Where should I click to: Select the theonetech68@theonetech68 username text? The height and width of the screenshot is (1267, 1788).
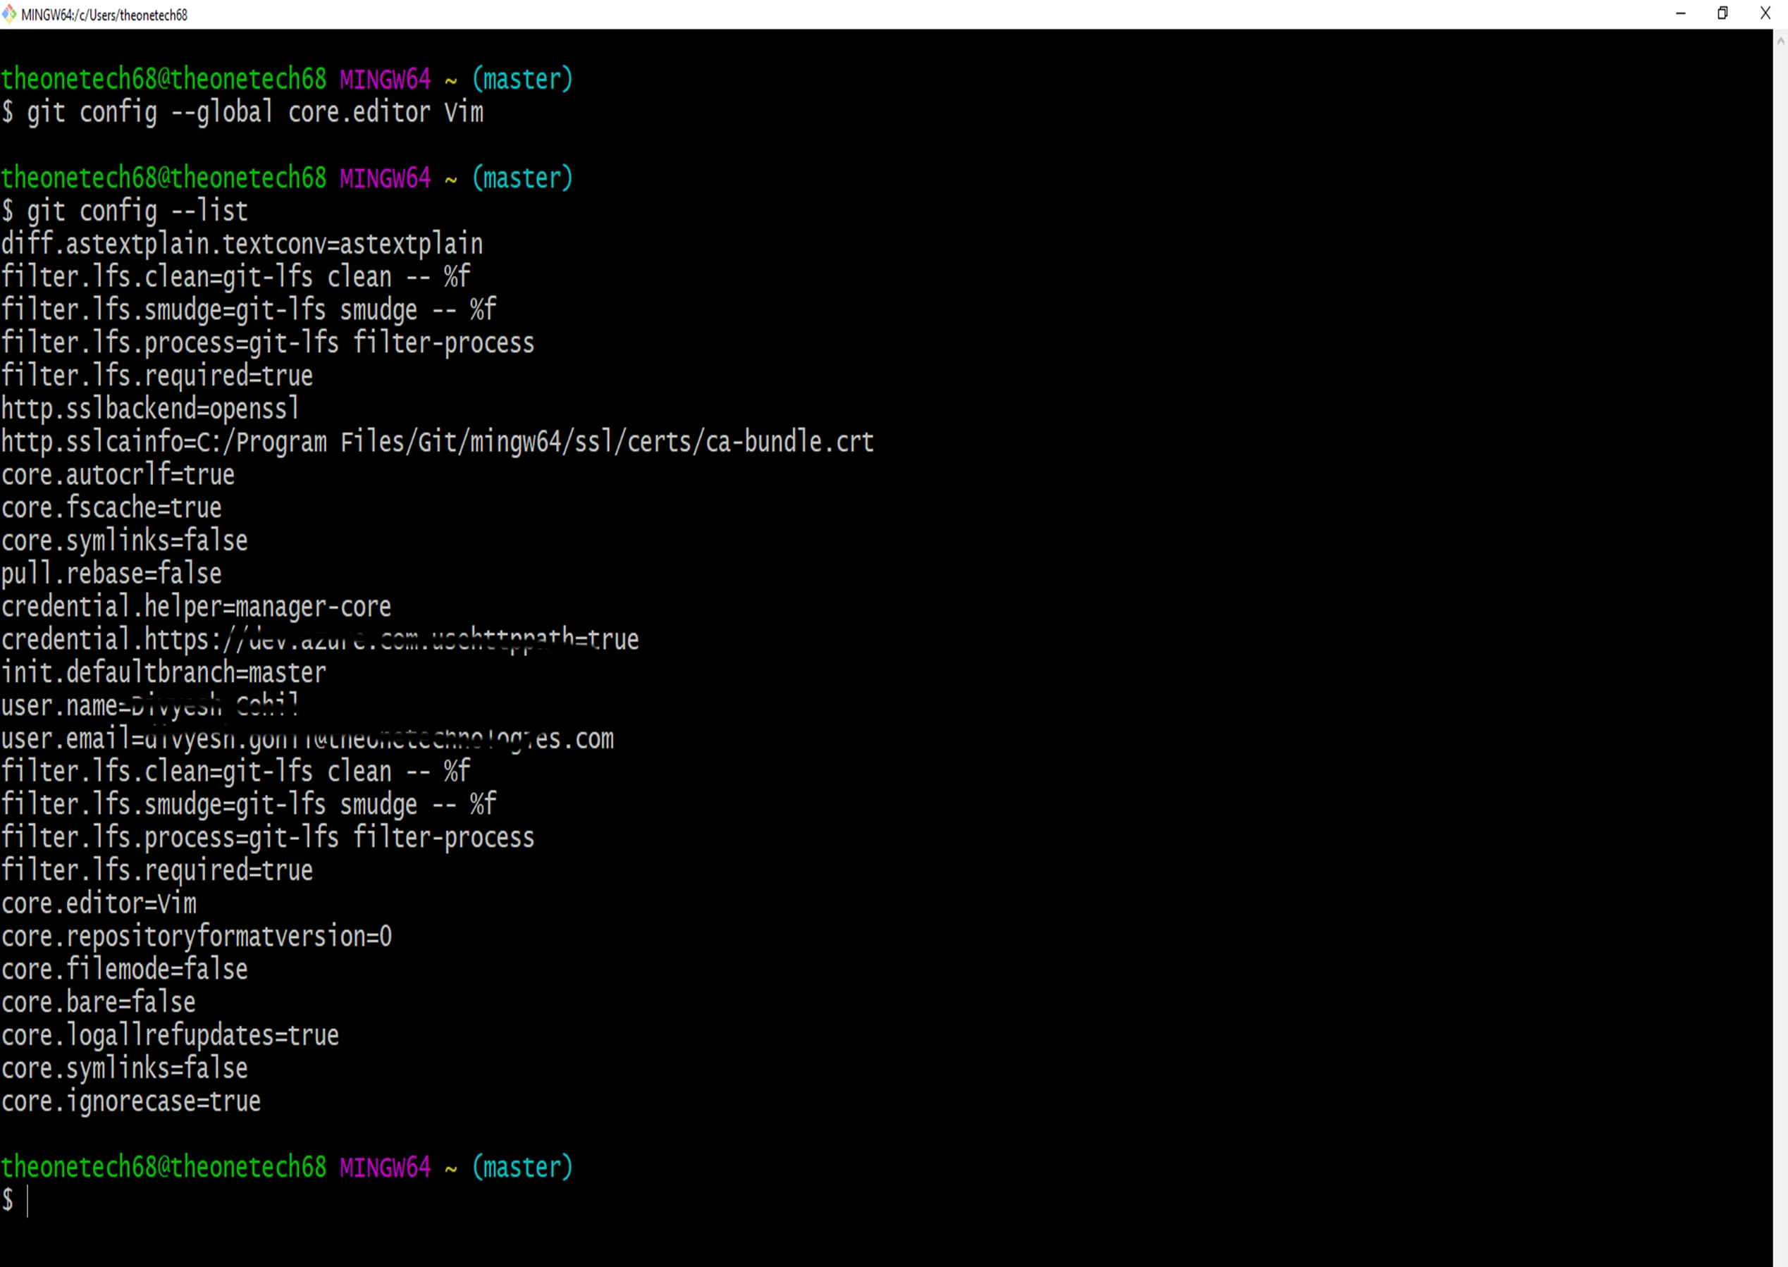(161, 78)
